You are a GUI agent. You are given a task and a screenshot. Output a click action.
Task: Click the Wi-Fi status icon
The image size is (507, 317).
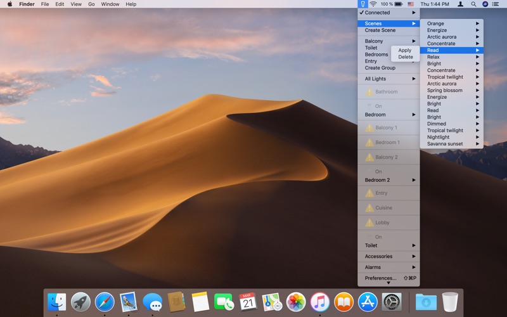pyautogui.click(x=373, y=4)
